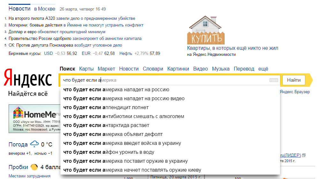
Task: Open Могерини Yemen conflict news
Action: pyautogui.click(x=76, y=25)
